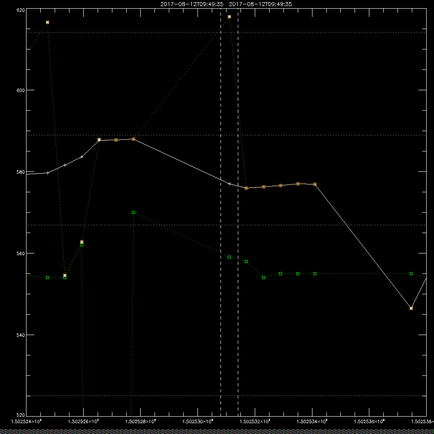Click the 1.502534×10⁹ x-axis label
Image resolution: width=434 pixels, height=434 pixels.
[312, 421]
